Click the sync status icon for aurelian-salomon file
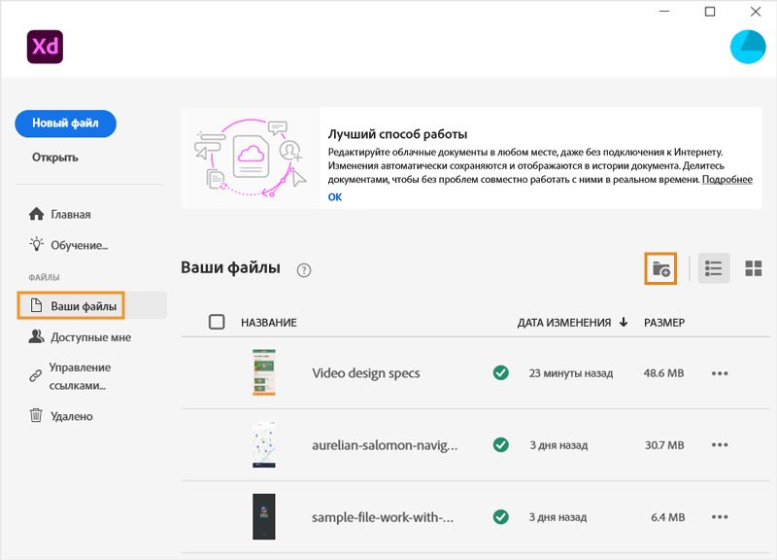 [500, 444]
